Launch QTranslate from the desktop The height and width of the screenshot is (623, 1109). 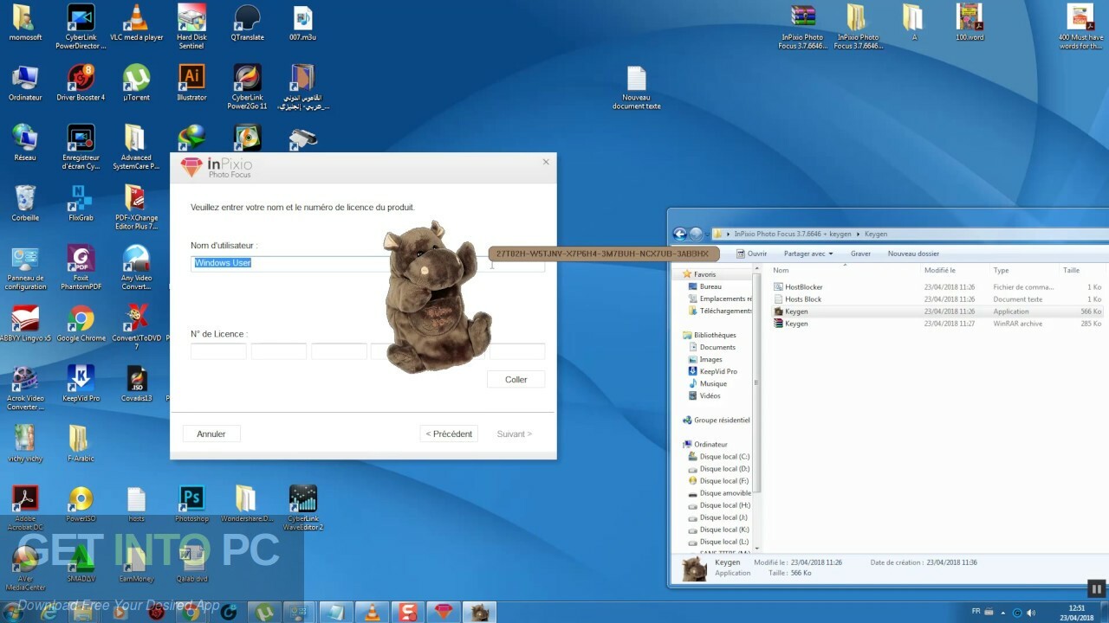coord(247,22)
